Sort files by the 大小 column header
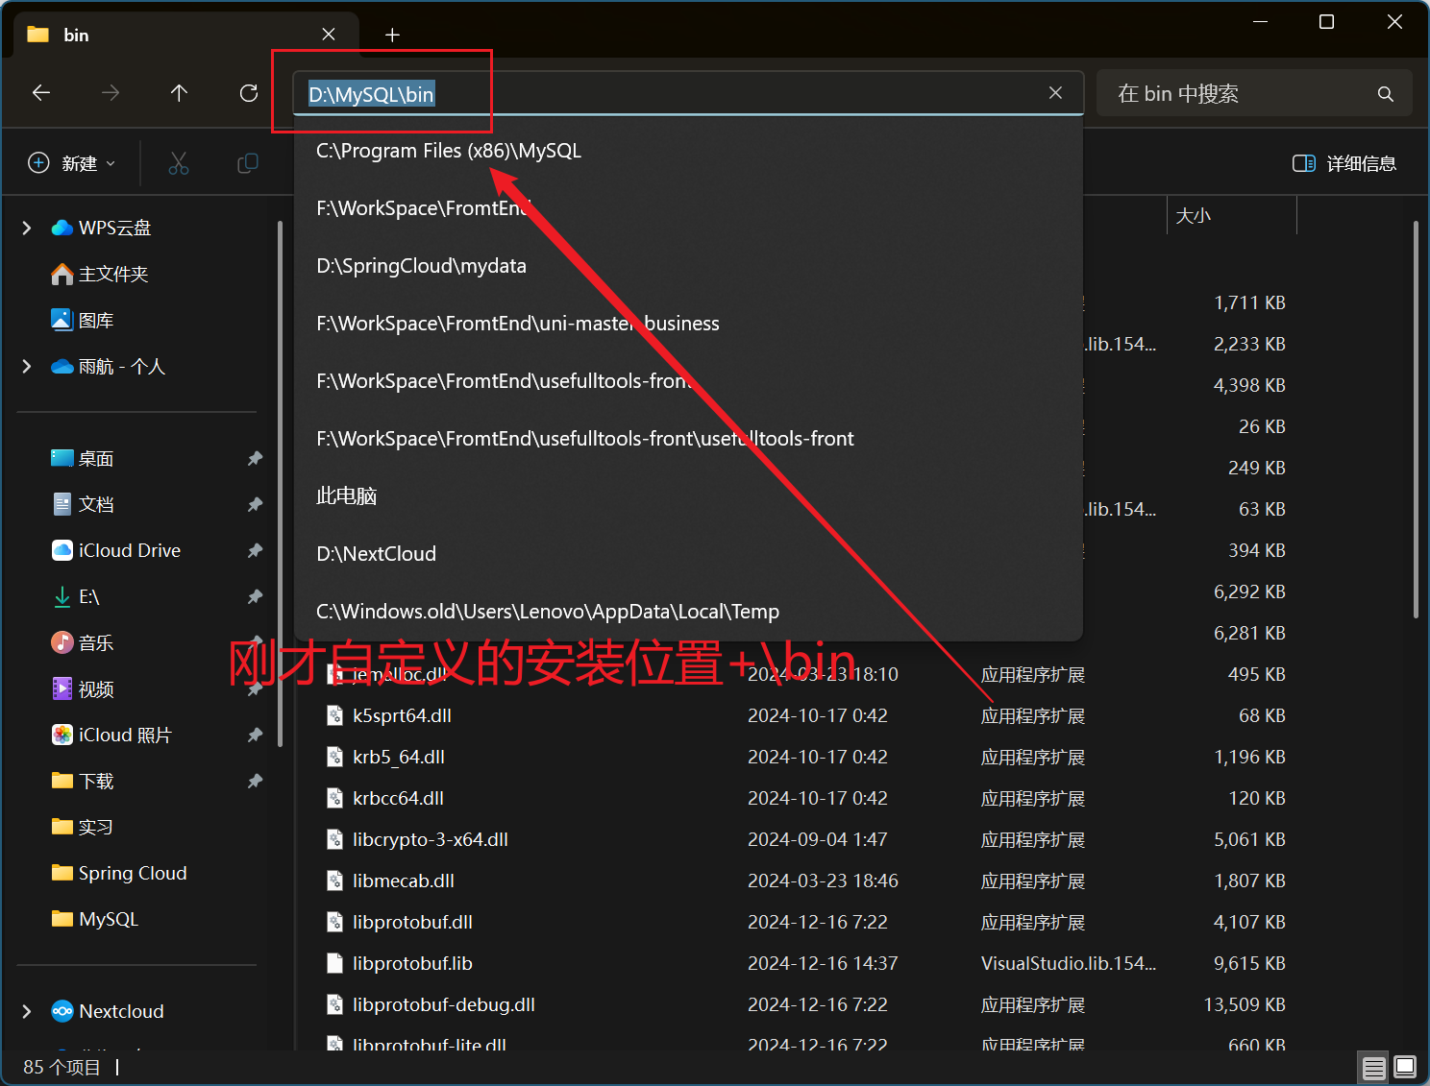Screen dimensions: 1430x1086 [1194, 215]
